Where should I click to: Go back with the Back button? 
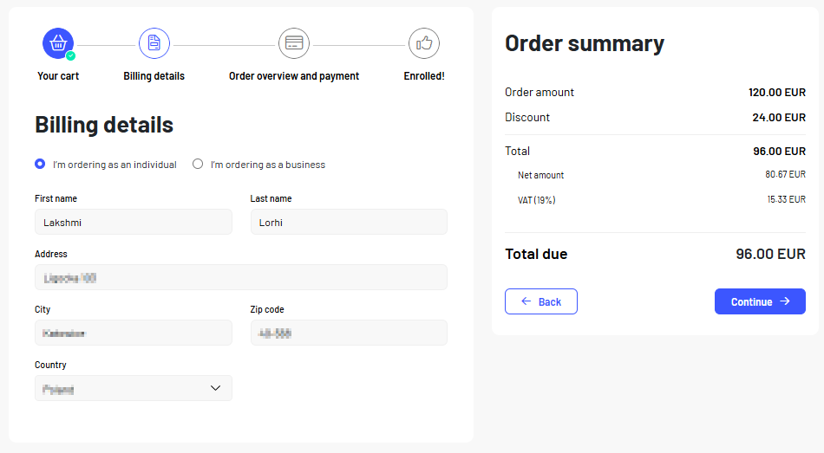(541, 301)
